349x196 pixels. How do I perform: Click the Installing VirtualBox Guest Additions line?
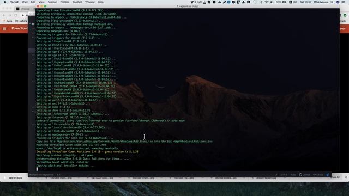point(87,152)
